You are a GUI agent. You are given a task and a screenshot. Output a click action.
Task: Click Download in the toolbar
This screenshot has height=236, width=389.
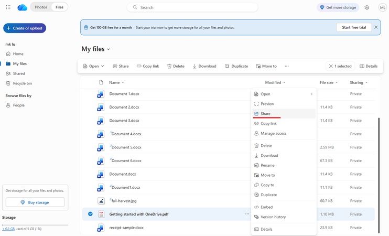(204, 66)
